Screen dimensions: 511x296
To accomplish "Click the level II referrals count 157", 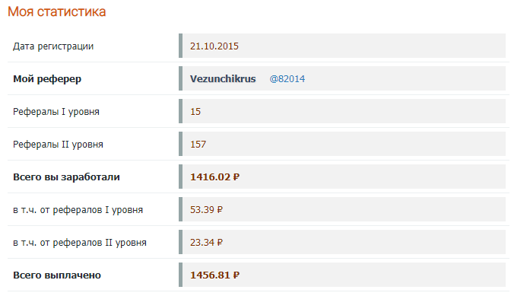I will [x=198, y=144].
